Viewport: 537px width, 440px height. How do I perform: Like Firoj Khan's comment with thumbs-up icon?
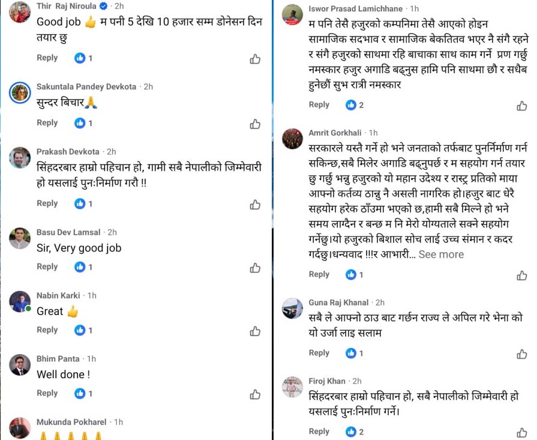(x=522, y=432)
